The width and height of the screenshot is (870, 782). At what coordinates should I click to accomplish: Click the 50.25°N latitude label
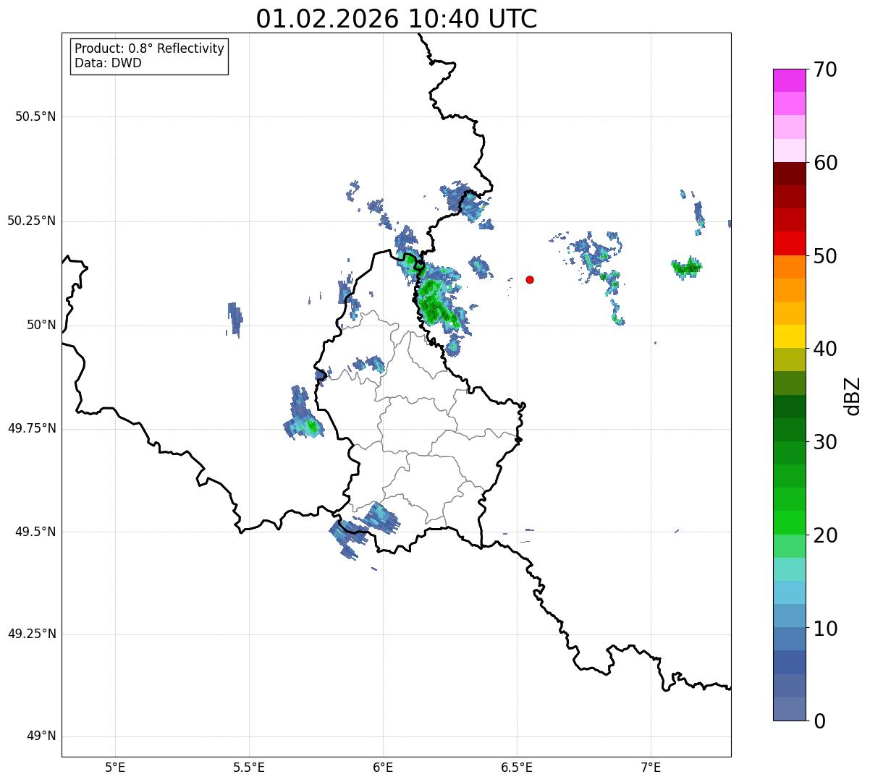click(32, 221)
